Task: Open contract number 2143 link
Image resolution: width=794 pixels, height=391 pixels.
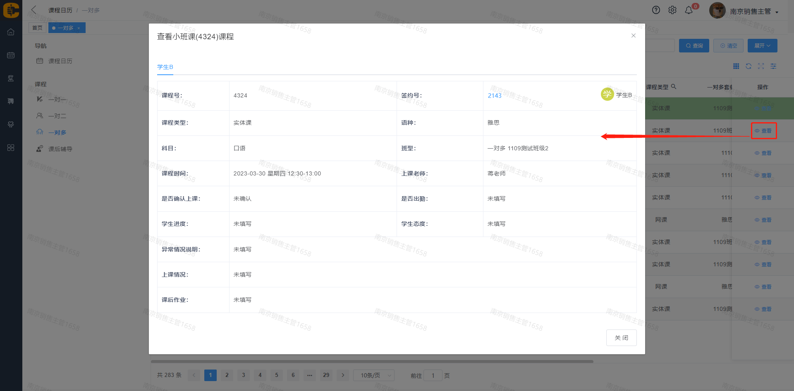Action: [x=494, y=96]
